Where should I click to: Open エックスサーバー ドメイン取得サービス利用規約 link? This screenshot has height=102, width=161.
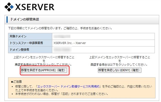pyautogui.click(x=69, y=87)
